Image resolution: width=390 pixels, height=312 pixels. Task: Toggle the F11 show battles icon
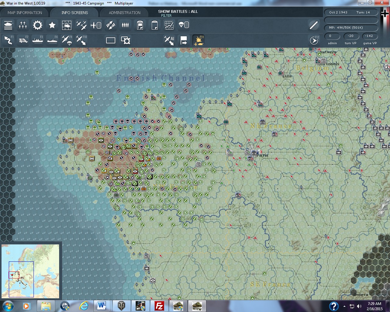coord(198,40)
